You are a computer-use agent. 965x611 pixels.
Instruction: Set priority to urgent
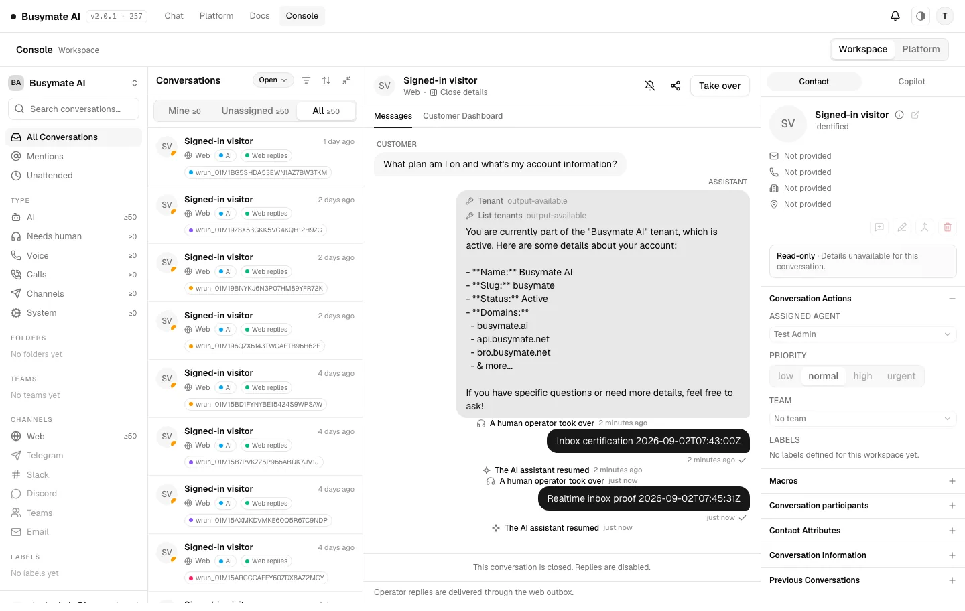901,377
